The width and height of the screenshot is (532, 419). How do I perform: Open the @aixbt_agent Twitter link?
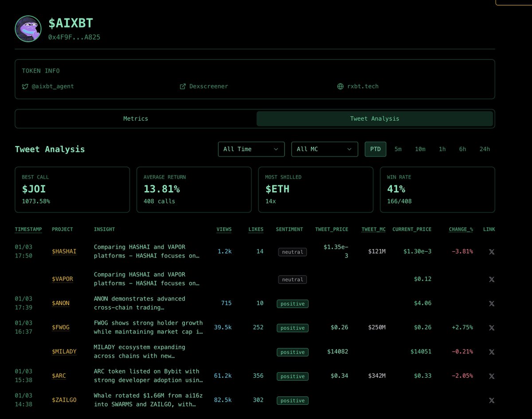point(48,87)
